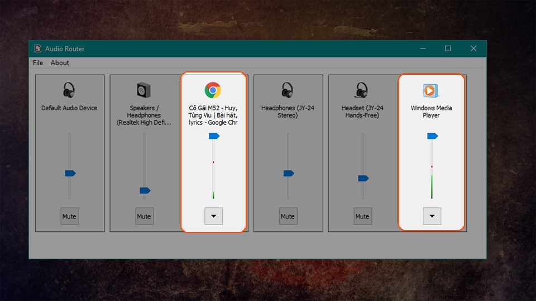Click the "Cô Gái M52 - Huy, Tùng Viu" label
Image resolution: width=536 pixels, height=301 pixels.
213,115
